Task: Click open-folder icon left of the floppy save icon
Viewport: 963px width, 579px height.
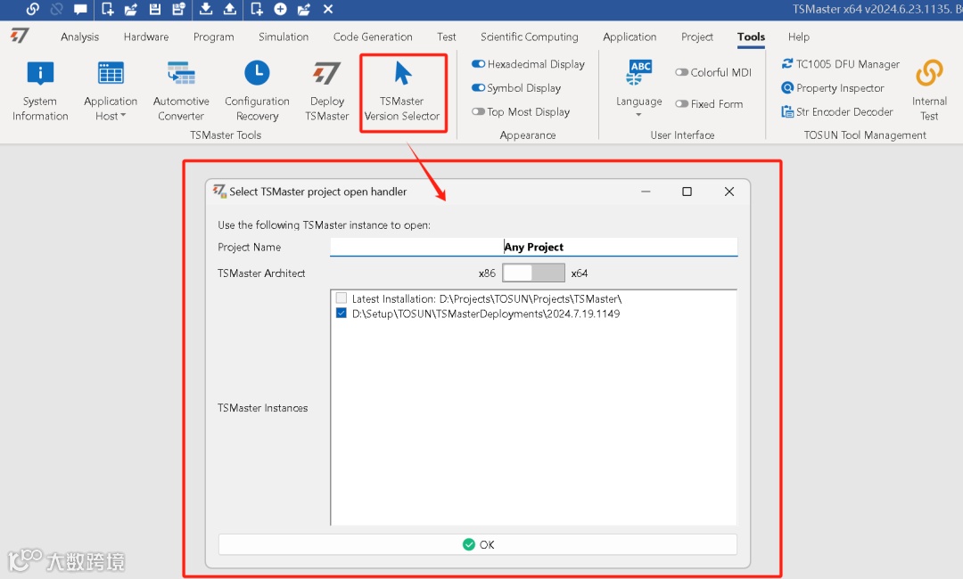Action: (x=131, y=9)
